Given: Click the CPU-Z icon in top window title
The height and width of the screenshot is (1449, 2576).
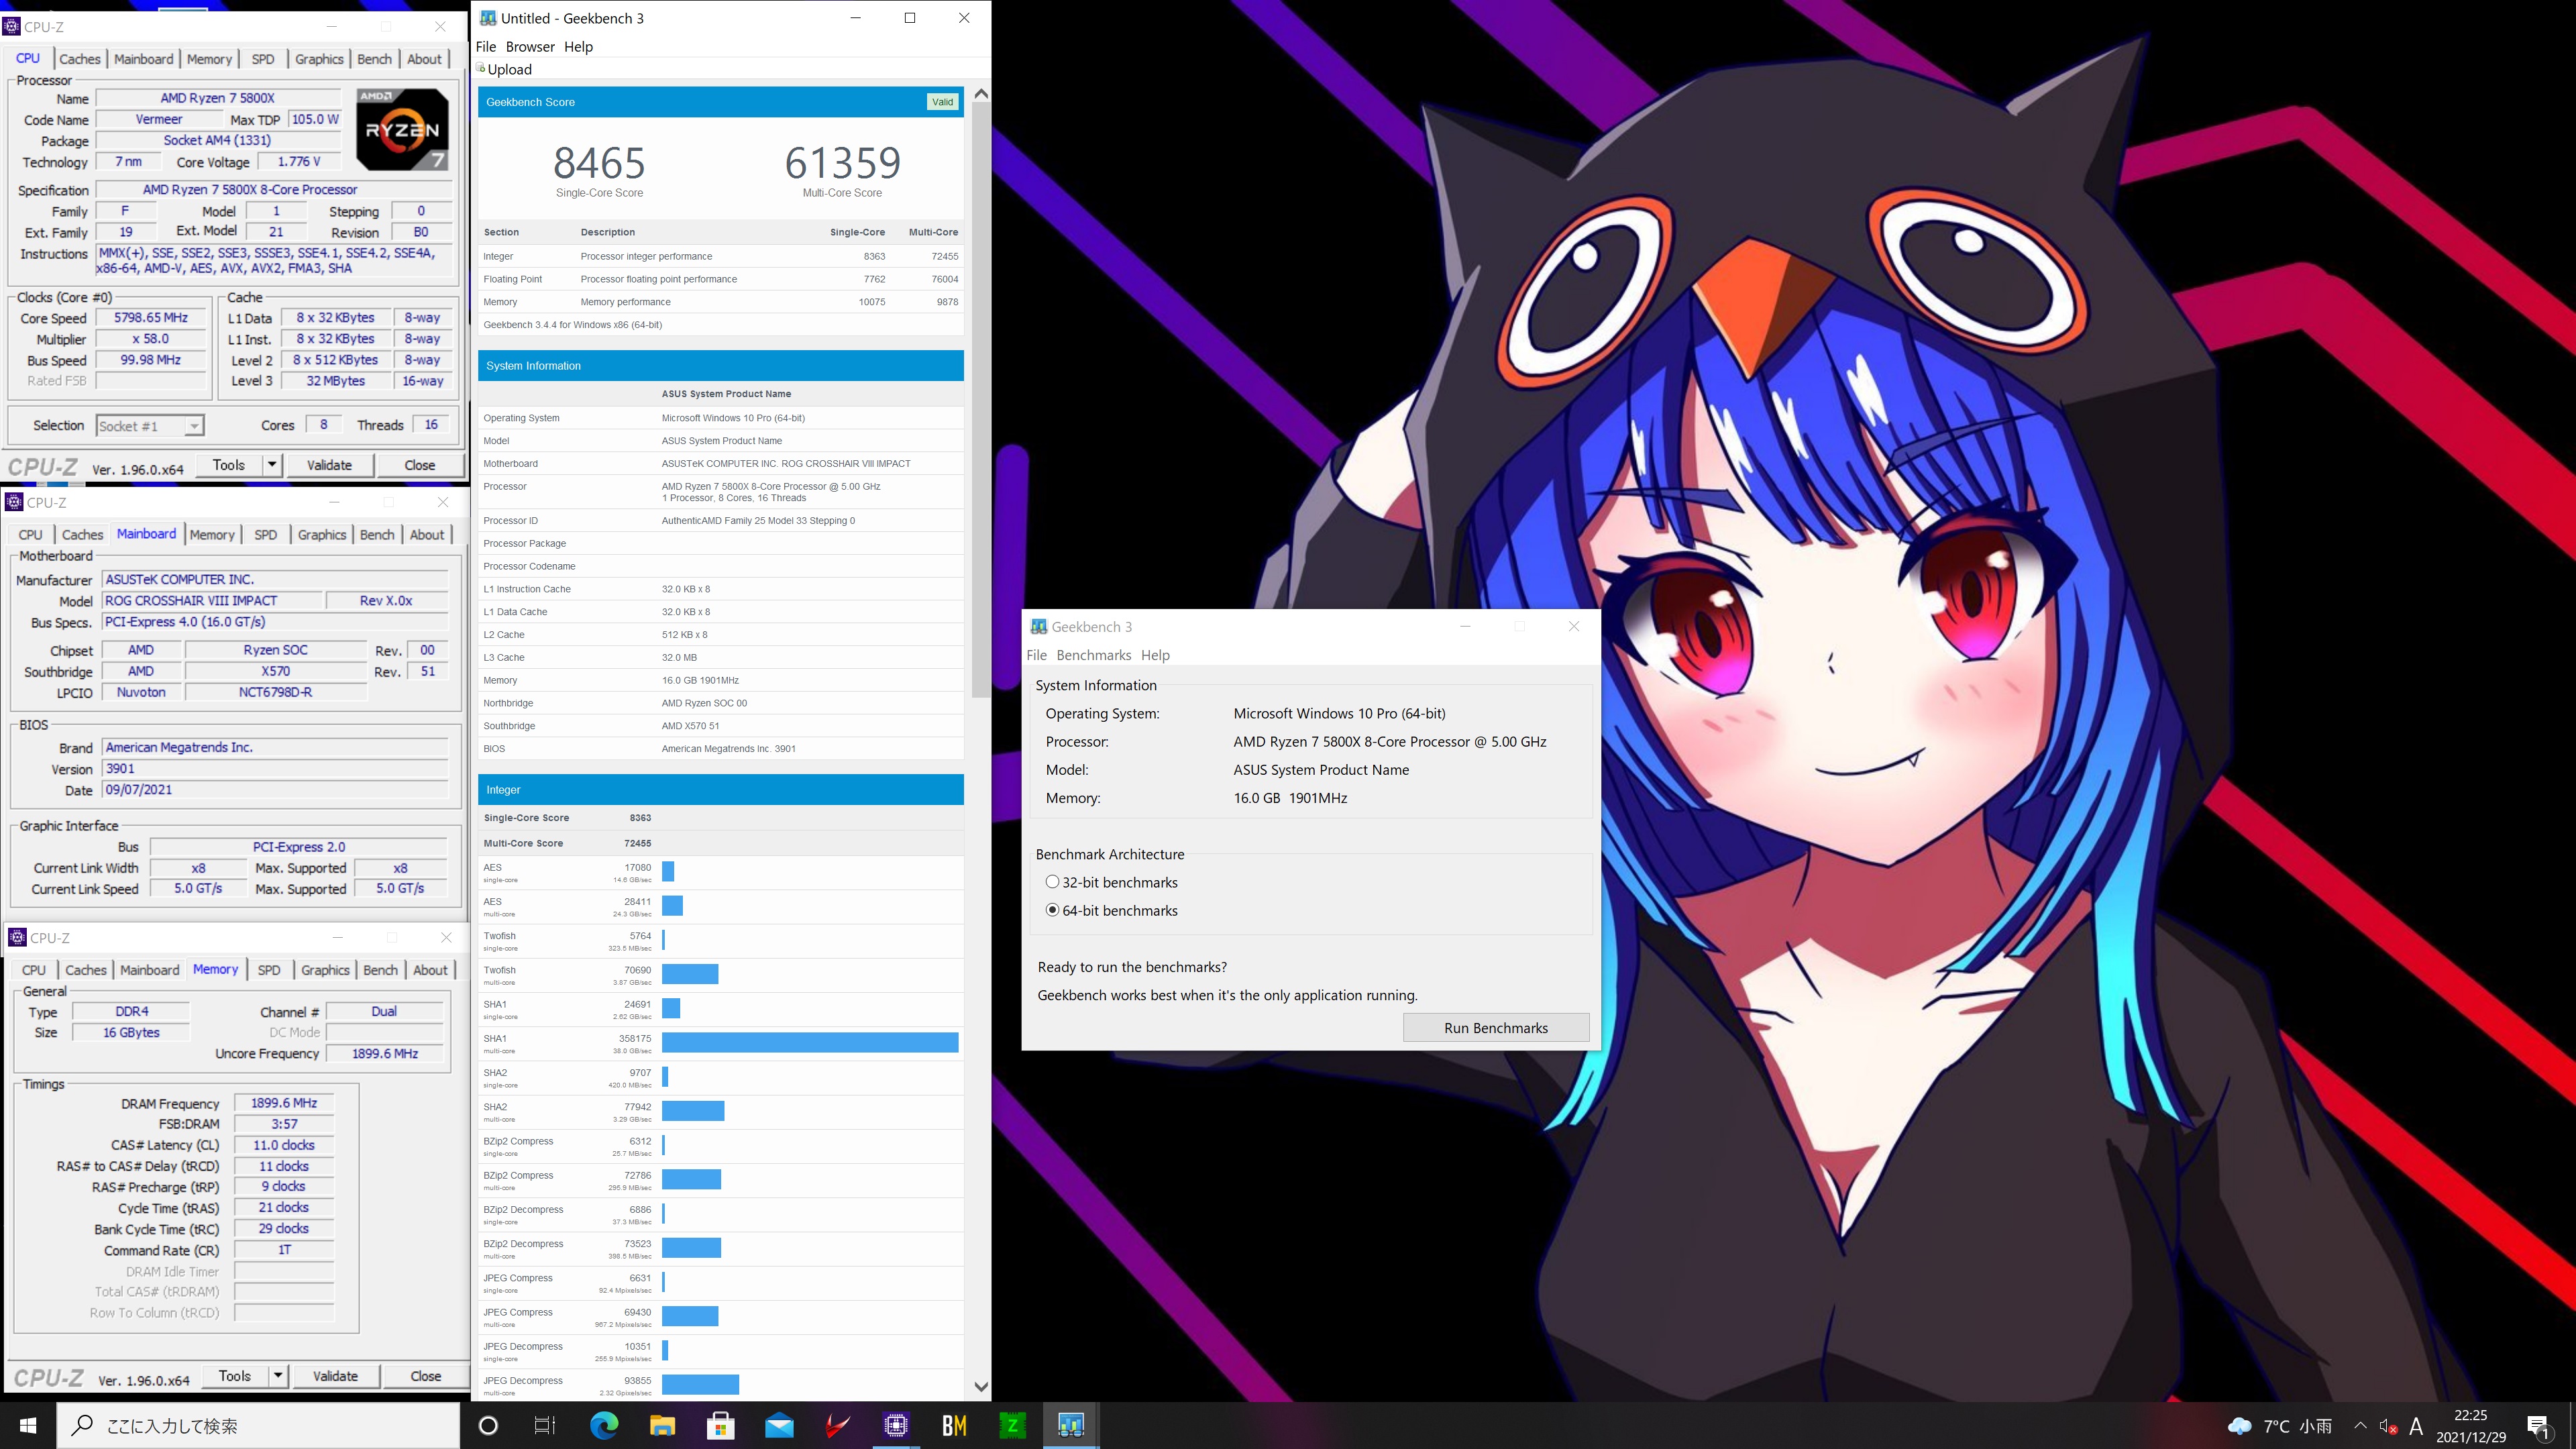Looking at the screenshot, I should click(x=12, y=26).
